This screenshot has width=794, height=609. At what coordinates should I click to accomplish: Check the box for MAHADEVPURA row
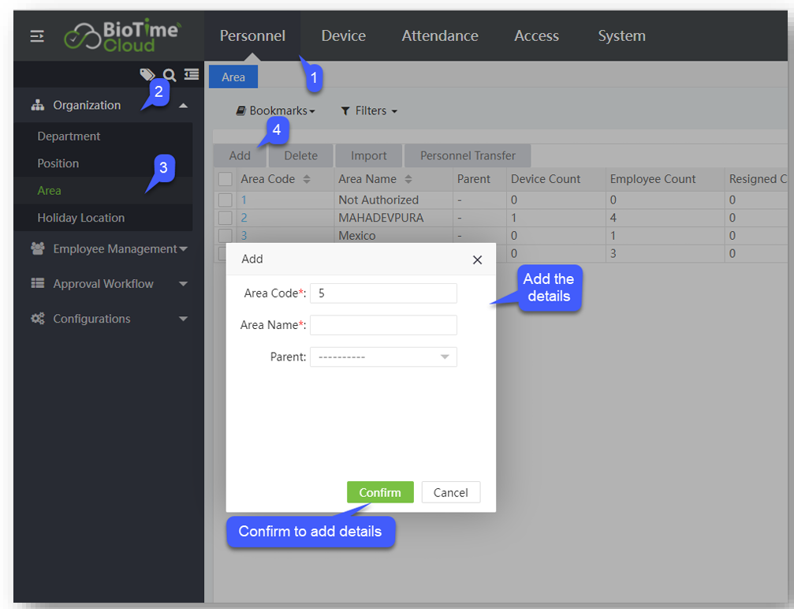click(226, 218)
